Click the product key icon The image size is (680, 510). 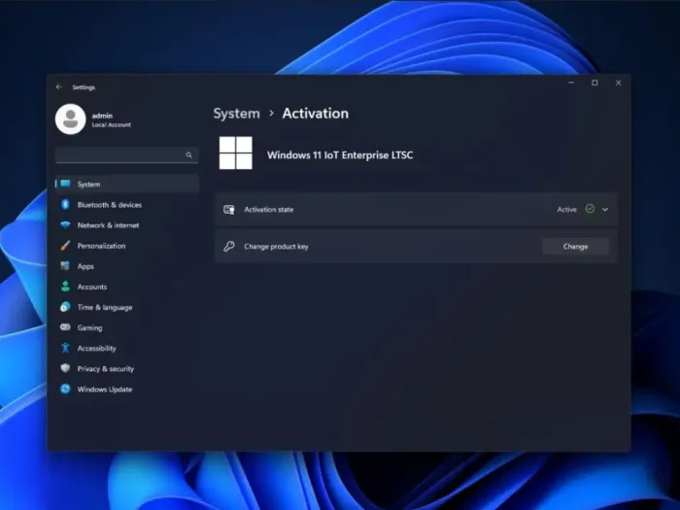(229, 247)
